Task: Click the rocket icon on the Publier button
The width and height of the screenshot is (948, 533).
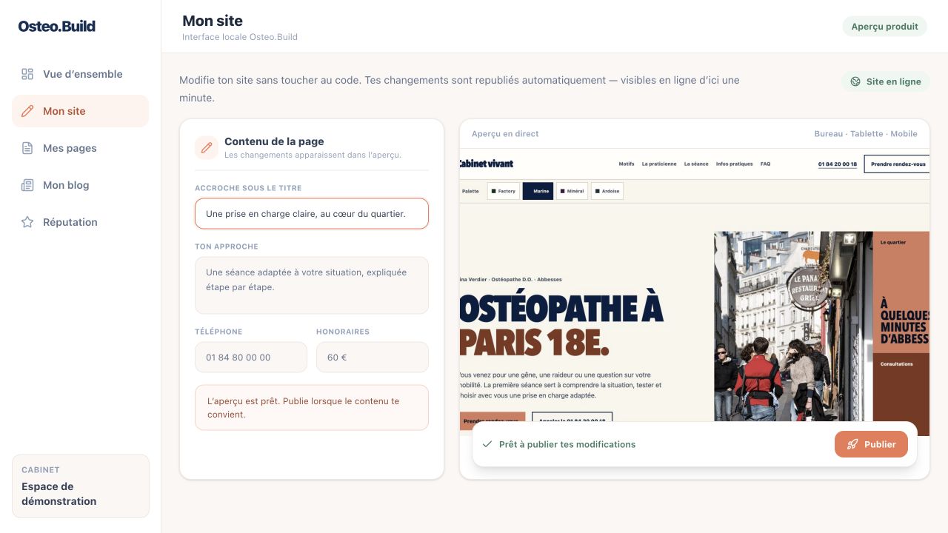Action: [852, 444]
